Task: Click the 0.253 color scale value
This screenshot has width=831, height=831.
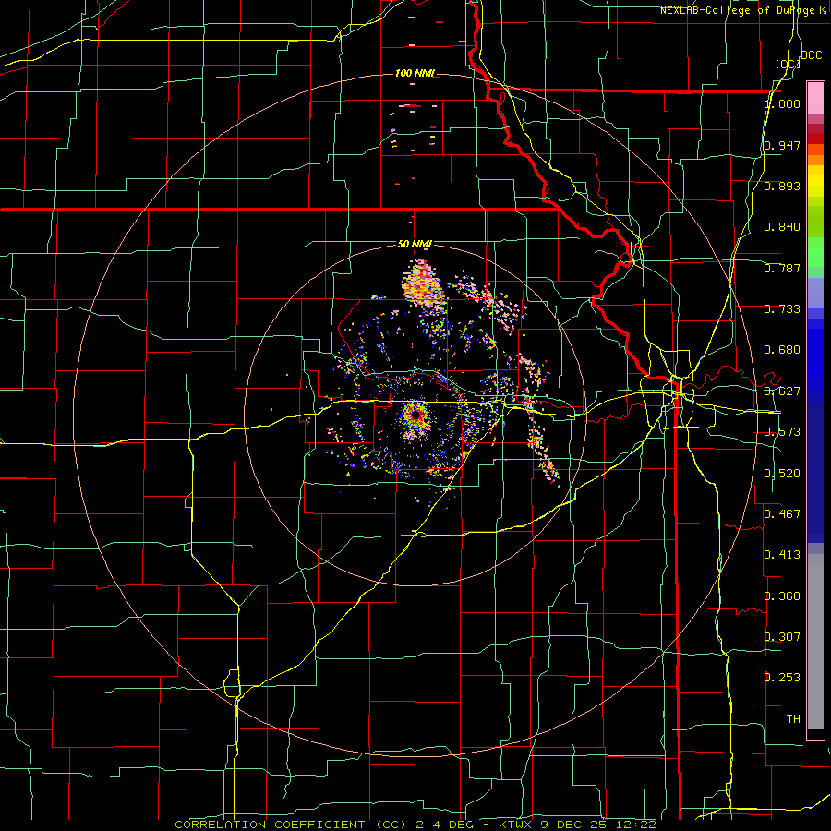Action: tap(782, 678)
